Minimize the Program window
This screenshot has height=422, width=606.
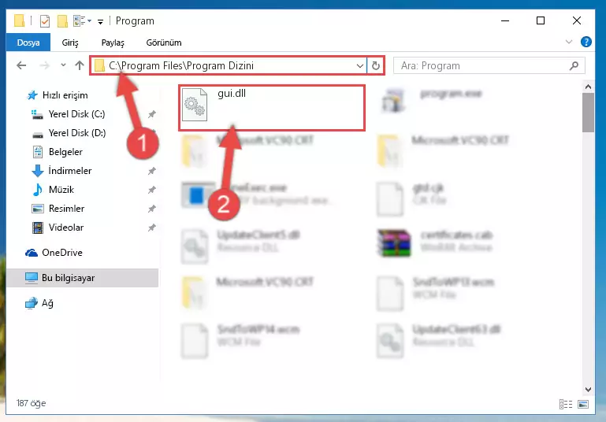[505, 20]
